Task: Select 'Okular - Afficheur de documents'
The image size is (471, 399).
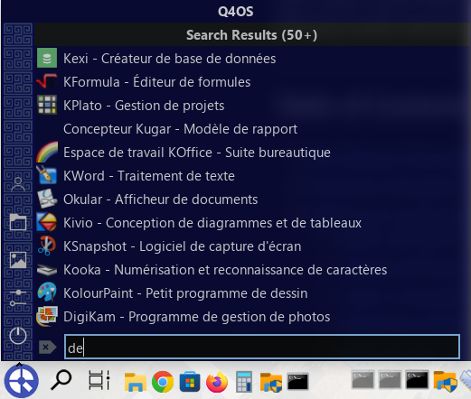Action: click(160, 199)
